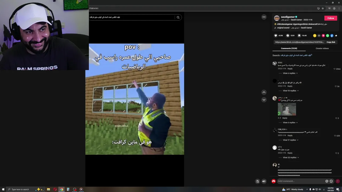Click Copy link button

click(331, 42)
